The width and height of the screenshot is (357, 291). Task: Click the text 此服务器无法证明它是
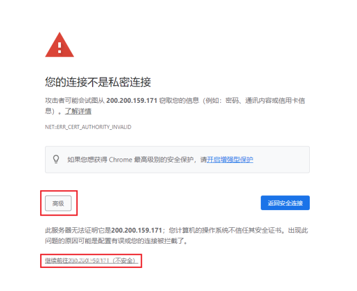pyautogui.click(x=78, y=230)
